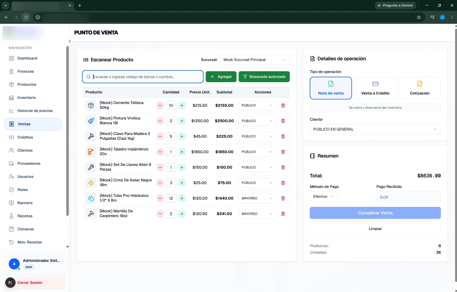Viewport: 457px width, 292px height.
Task: Increase Tubo Pvc Hidráulico quantity
Action: 182,198
